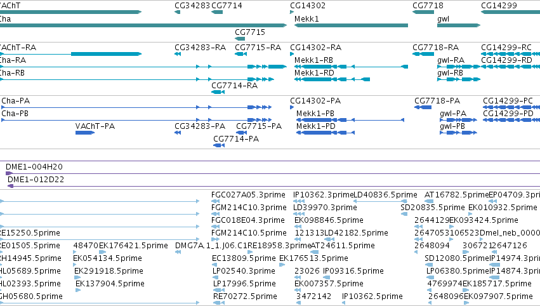Click transcript CG14302-RA label
This screenshot has width=540, height=306.
(x=315, y=48)
